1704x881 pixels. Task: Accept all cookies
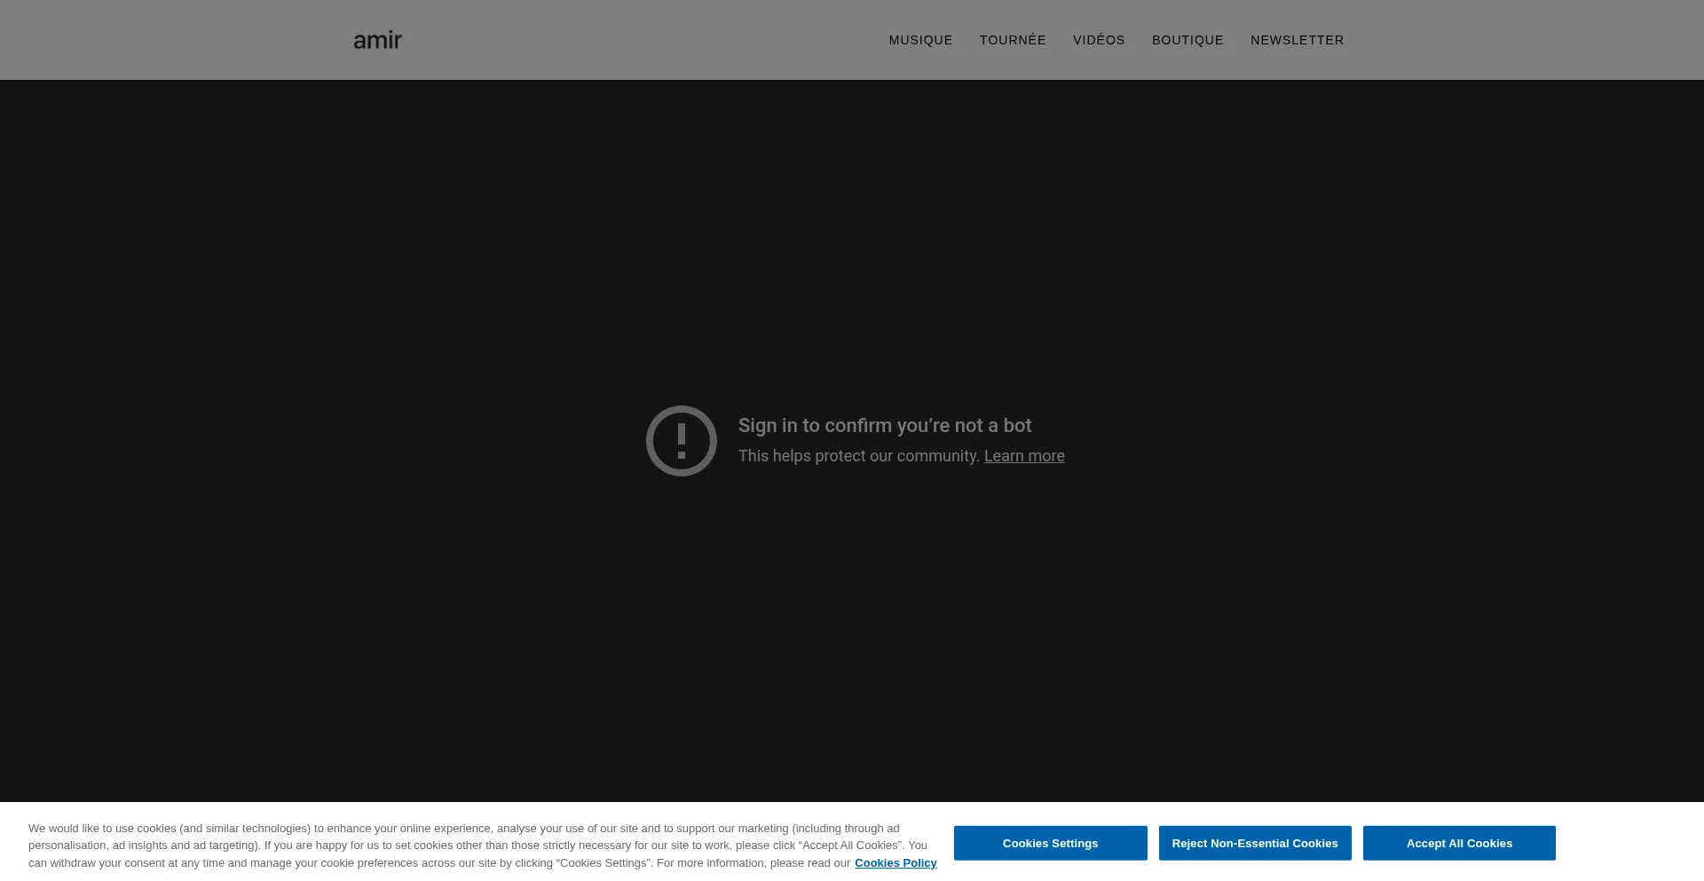(1458, 843)
